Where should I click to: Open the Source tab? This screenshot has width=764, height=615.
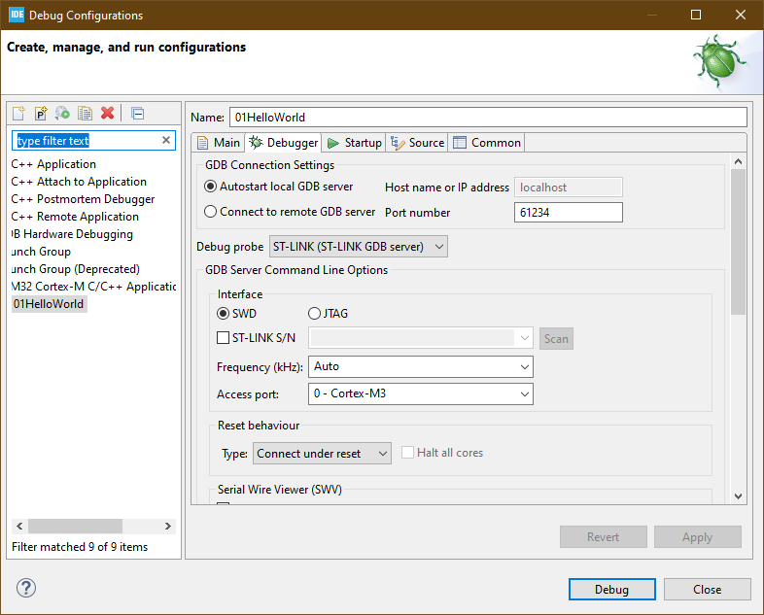point(417,143)
